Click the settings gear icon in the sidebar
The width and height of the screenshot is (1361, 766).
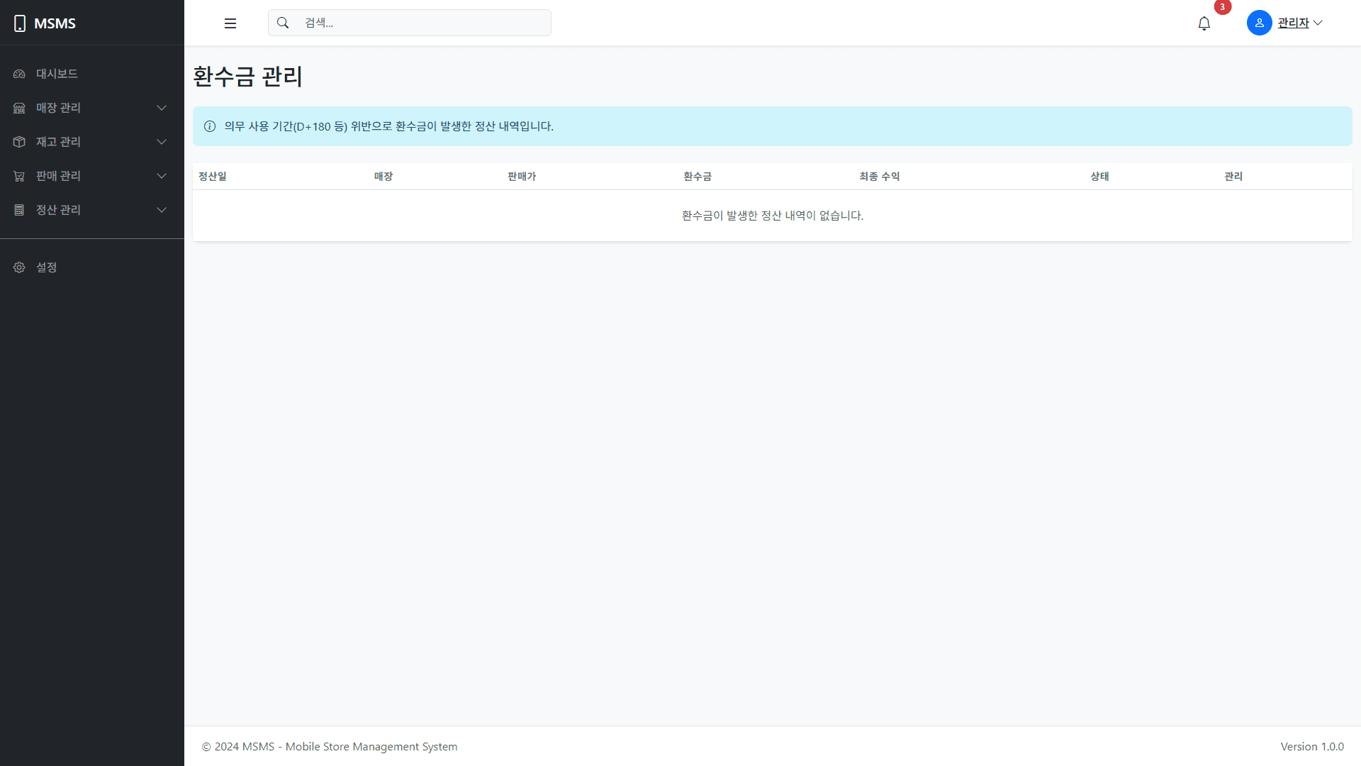(19, 267)
